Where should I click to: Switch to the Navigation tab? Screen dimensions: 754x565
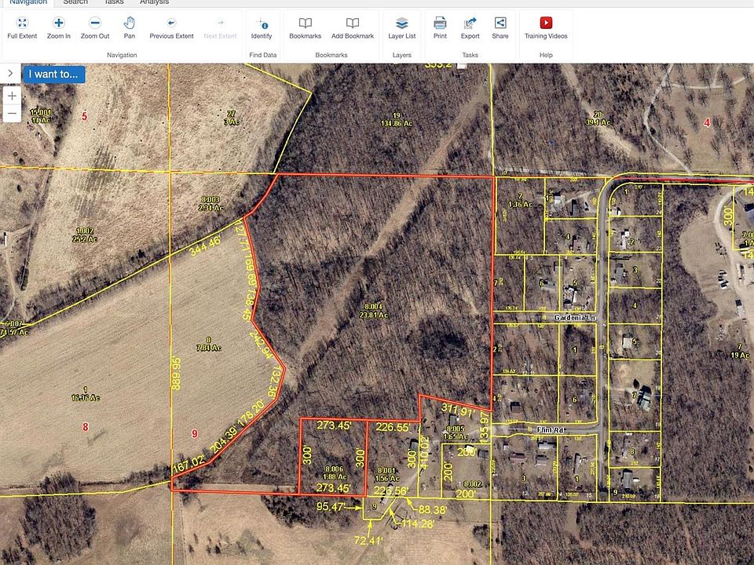coord(28,2)
